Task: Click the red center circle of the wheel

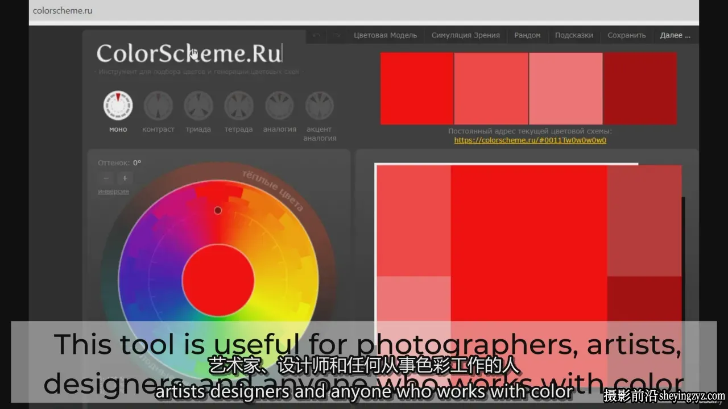Action: 218,281
